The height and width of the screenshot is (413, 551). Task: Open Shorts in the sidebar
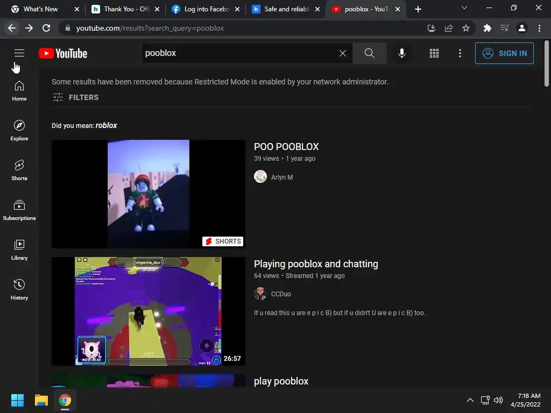coord(19,170)
